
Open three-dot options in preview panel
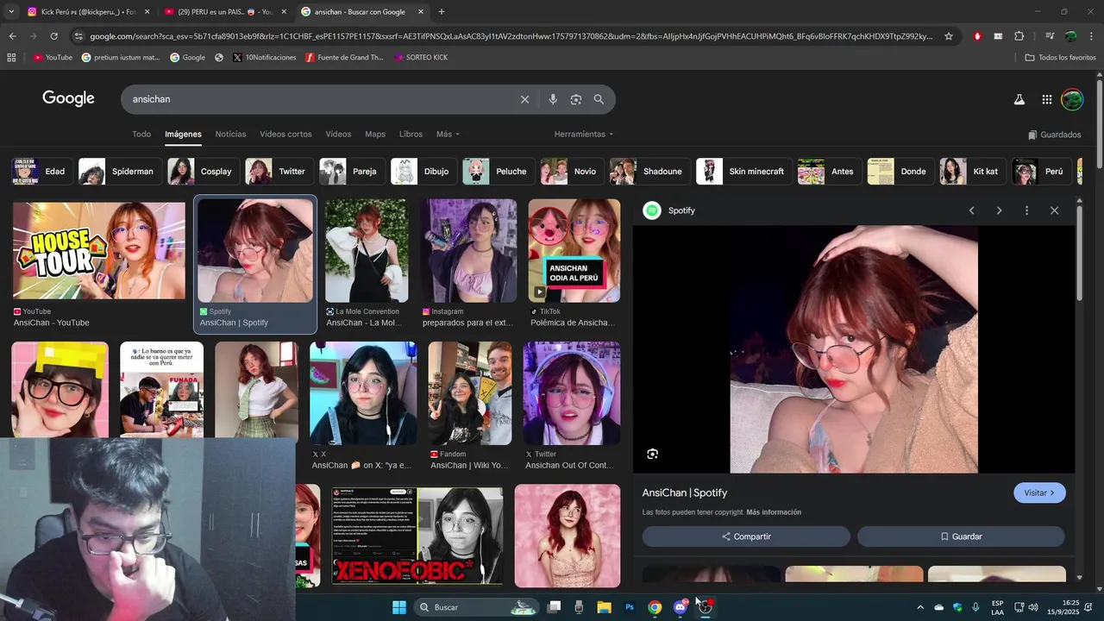click(x=1026, y=210)
